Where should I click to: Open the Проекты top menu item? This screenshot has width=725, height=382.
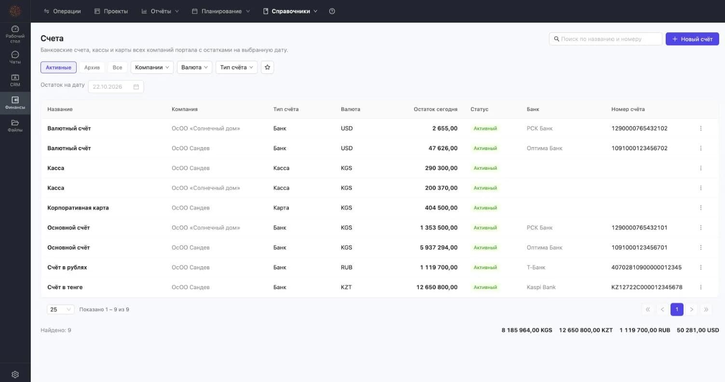pyautogui.click(x=111, y=11)
